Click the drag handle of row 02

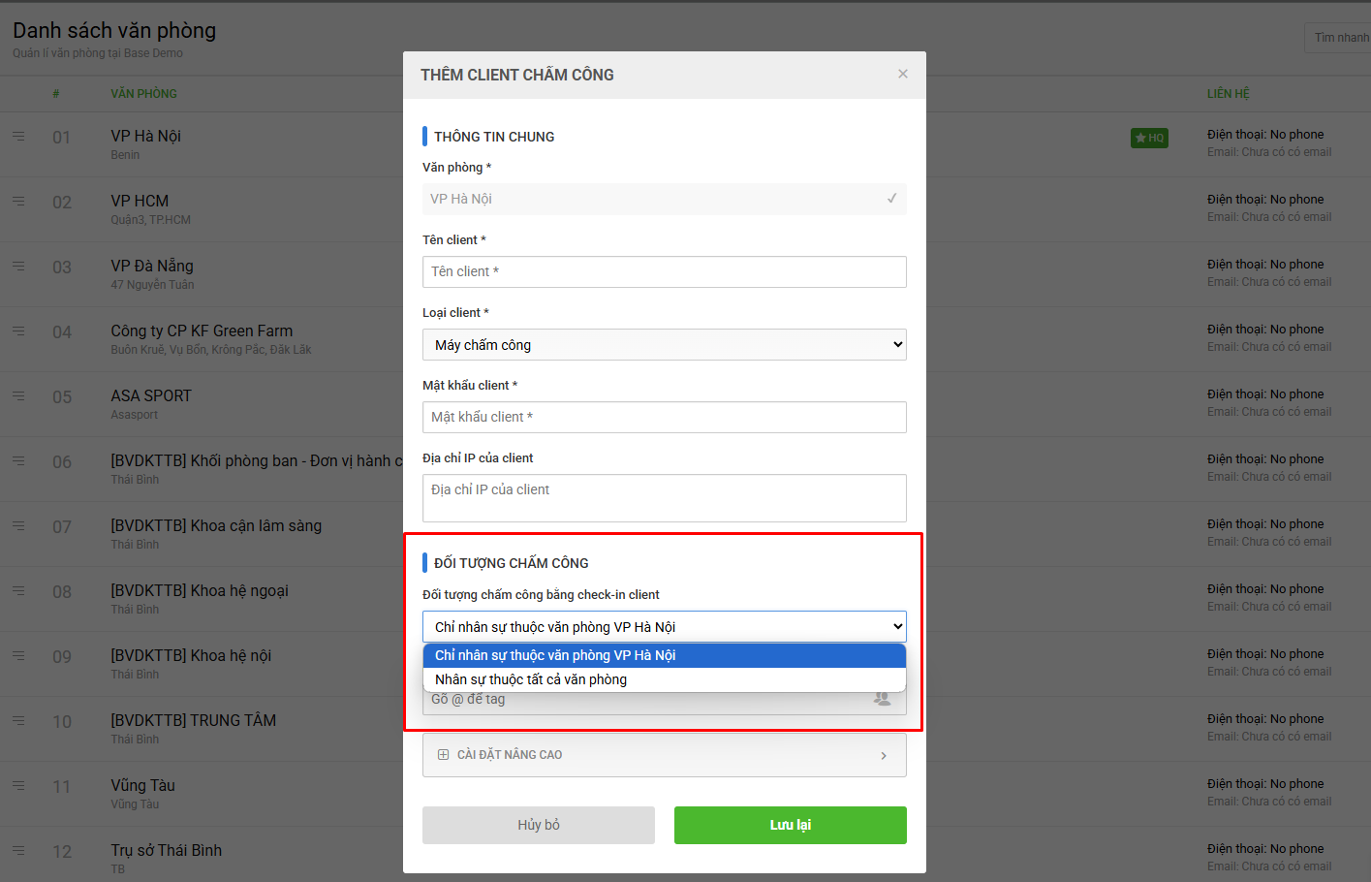coord(18,202)
